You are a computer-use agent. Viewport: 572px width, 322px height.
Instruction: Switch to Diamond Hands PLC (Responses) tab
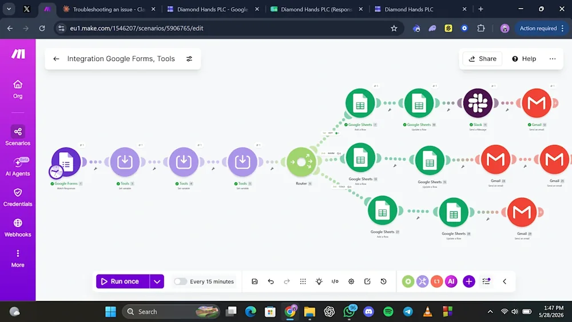click(x=317, y=9)
